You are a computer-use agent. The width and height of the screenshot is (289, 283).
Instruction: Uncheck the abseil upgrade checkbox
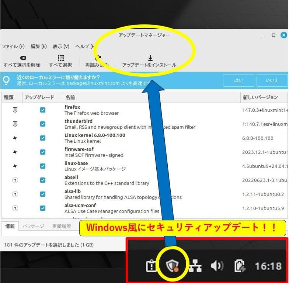click(43, 180)
